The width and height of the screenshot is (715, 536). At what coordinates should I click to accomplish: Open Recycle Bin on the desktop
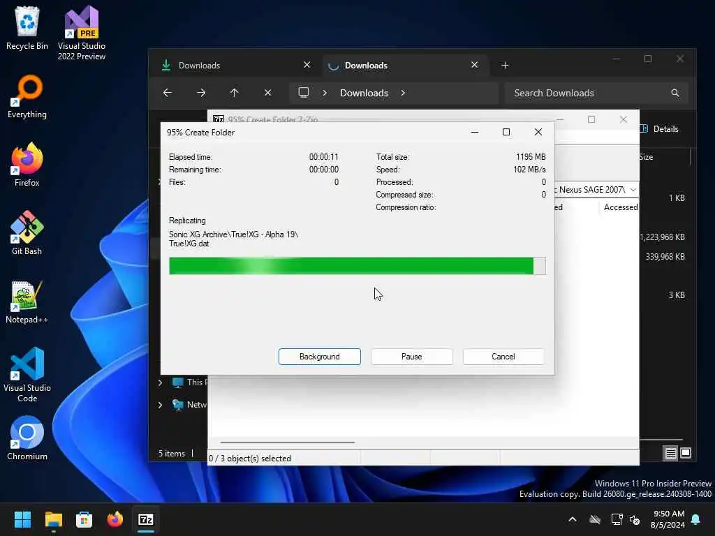tap(27, 28)
